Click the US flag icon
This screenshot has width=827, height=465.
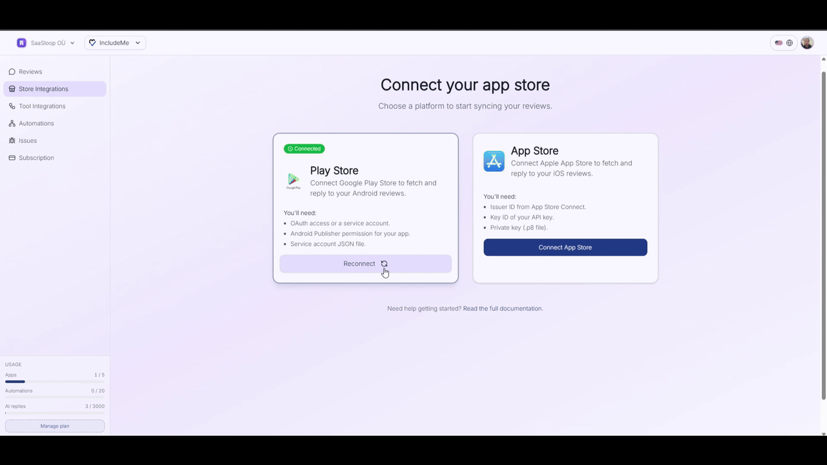[779, 43]
